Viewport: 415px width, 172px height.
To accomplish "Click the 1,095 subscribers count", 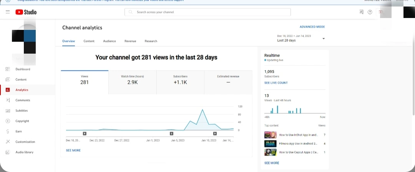I will pos(269,72).
